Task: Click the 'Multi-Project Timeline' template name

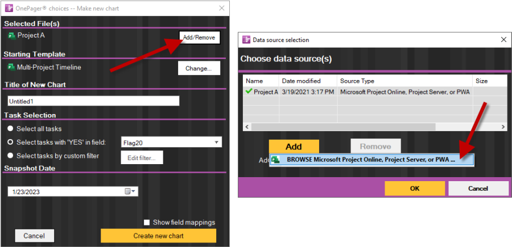Action: [x=49, y=68]
